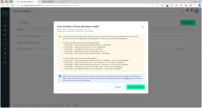This screenshot has width=202, height=108.
Task: Open the Clique aqui help link
Action: (x=128, y=78)
